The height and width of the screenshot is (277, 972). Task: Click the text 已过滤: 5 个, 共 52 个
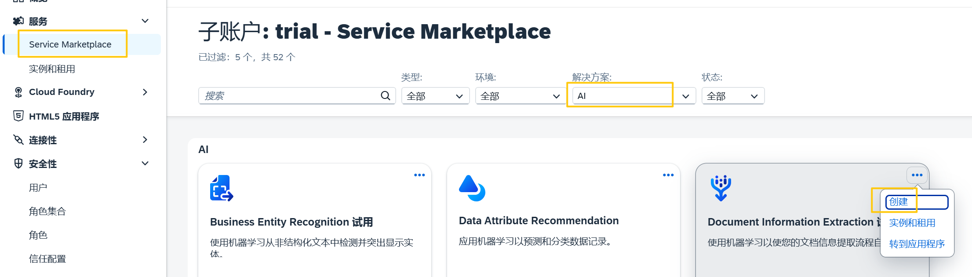coord(247,57)
